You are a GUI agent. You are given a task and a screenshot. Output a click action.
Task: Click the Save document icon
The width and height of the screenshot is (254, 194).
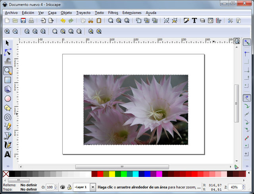[x=23, y=21]
